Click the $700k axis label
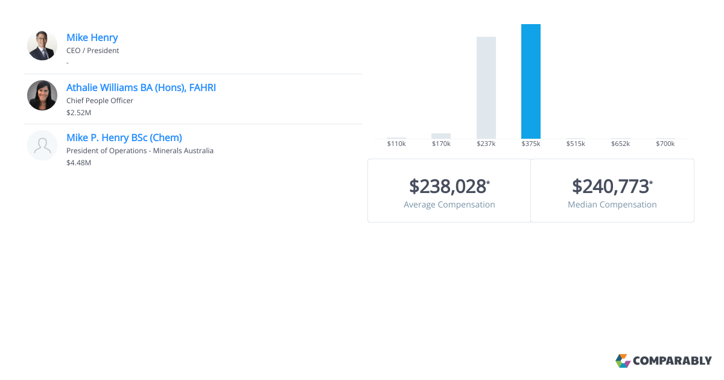 pos(665,144)
